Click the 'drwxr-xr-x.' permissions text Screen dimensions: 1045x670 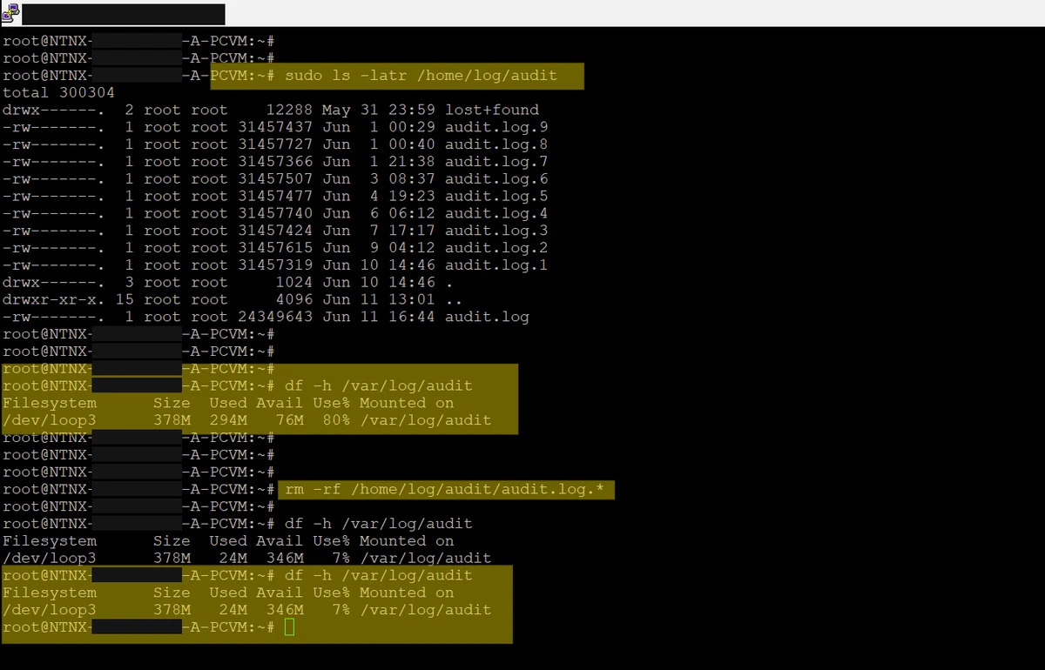pos(53,299)
